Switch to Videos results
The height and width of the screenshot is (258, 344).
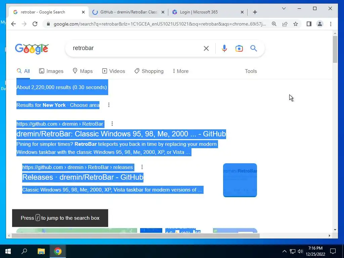tap(114, 71)
